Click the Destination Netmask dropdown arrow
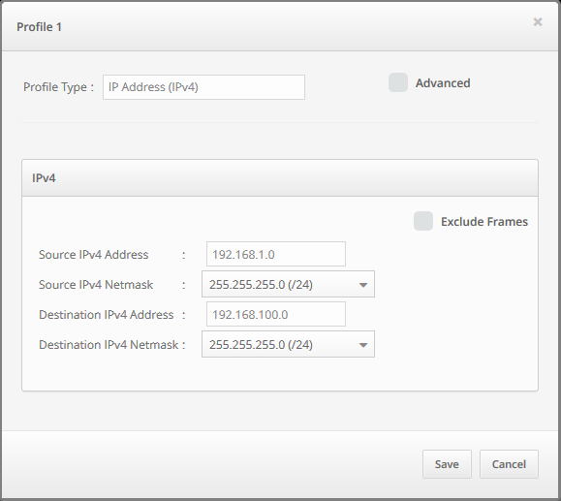 (363, 345)
